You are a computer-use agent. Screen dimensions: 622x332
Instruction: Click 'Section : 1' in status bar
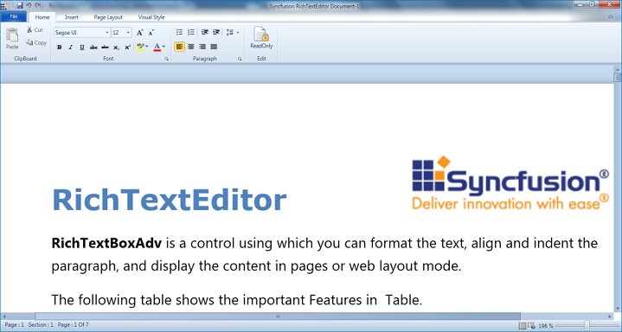coord(41,325)
